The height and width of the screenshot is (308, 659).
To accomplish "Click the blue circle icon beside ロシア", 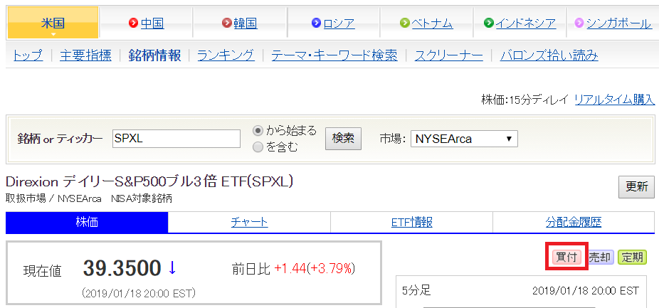I will 317,23.
